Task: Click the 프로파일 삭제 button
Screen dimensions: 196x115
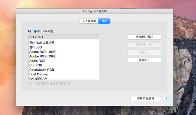Action: pos(144,45)
